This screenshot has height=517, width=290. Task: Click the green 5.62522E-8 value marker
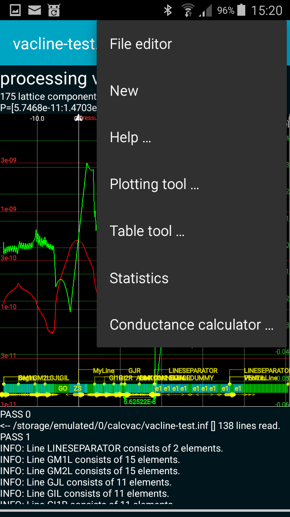point(139,401)
